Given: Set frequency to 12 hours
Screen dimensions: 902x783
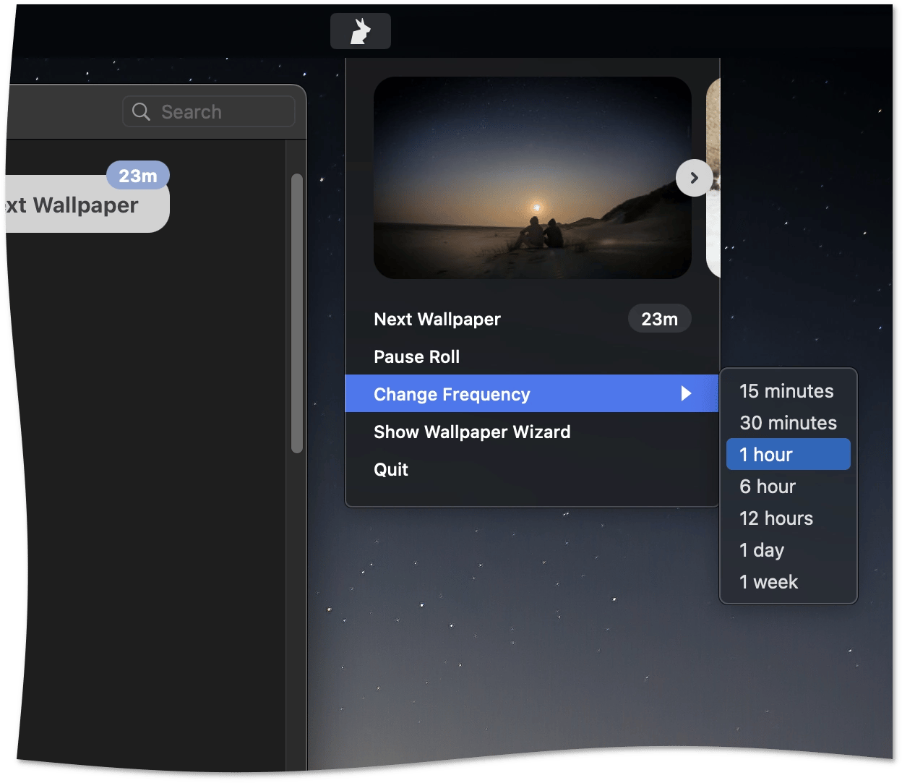Looking at the screenshot, I should pos(776,518).
